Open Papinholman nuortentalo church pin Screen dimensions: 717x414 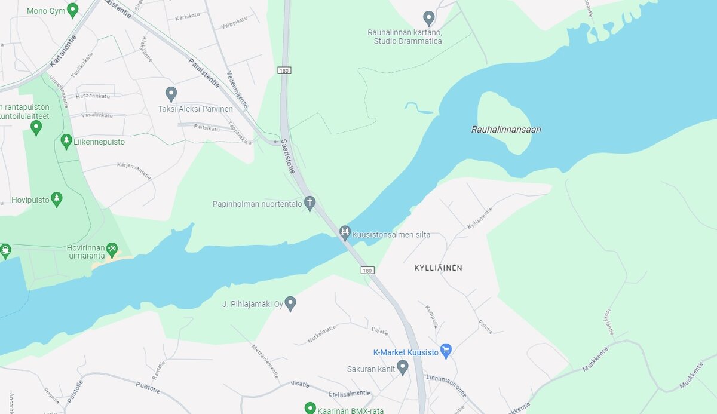(310, 203)
